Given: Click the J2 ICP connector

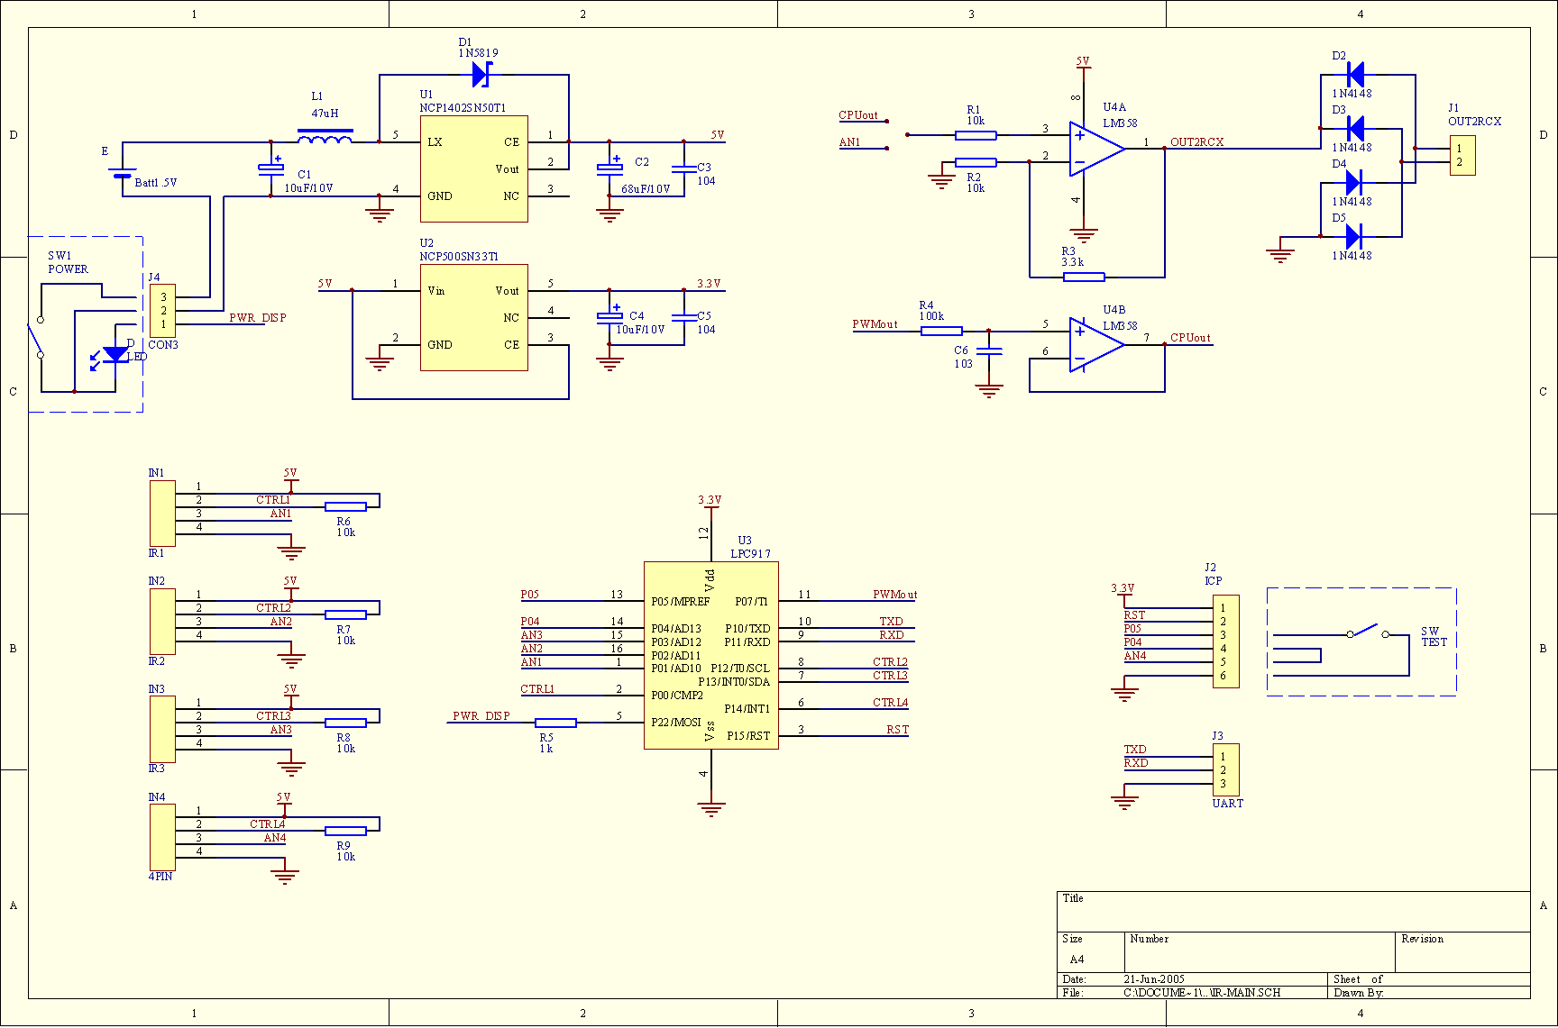Looking at the screenshot, I should [1225, 641].
